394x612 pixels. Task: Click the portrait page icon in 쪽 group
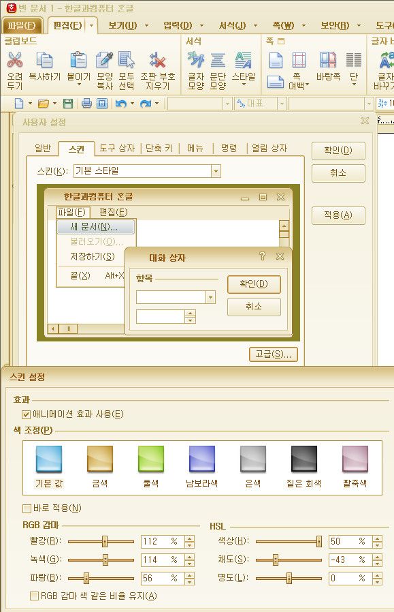276,60
